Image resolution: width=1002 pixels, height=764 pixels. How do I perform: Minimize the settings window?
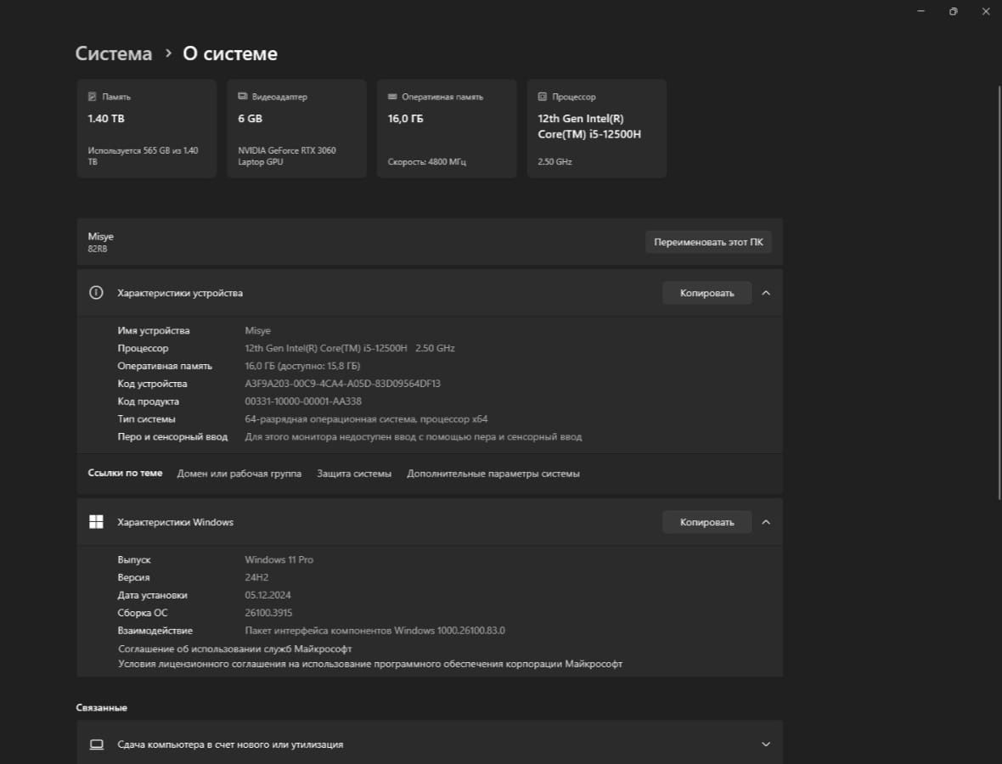tap(920, 11)
